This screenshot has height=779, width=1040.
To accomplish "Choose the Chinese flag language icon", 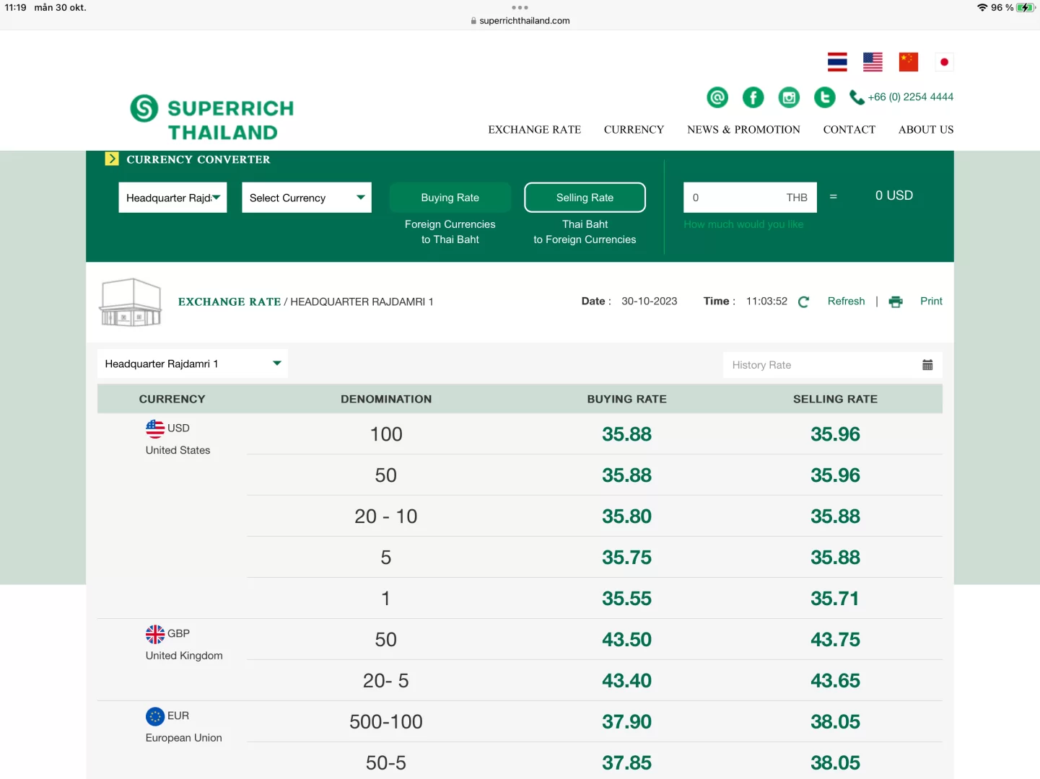I will click(x=908, y=62).
